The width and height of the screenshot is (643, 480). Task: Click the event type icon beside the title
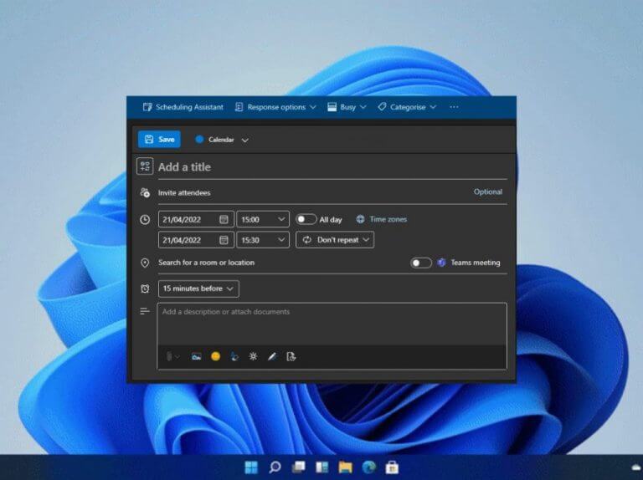click(x=145, y=166)
